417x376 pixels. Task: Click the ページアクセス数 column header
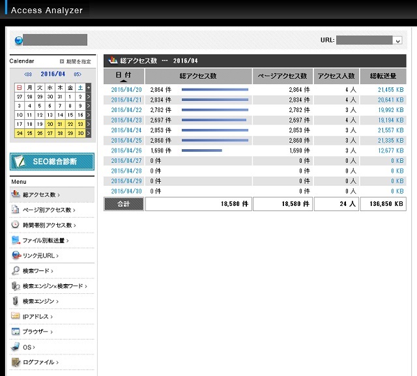pos(283,76)
